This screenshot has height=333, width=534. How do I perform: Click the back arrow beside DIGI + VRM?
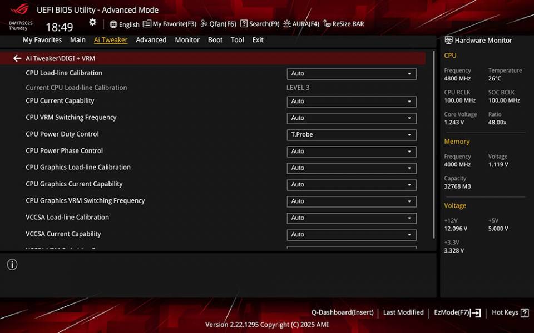pyautogui.click(x=17, y=58)
